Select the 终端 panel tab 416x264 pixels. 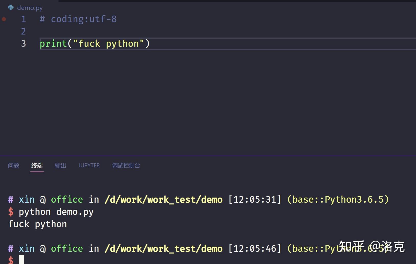click(x=37, y=166)
